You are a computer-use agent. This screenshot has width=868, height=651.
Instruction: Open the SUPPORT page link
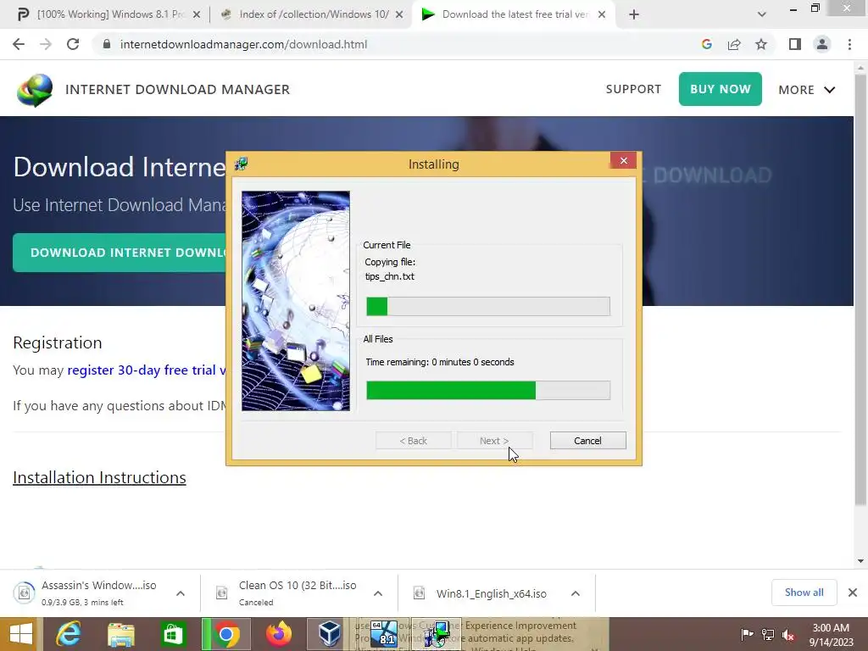(633, 89)
